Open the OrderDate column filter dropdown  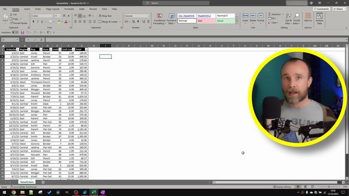(x=17, y=50)
